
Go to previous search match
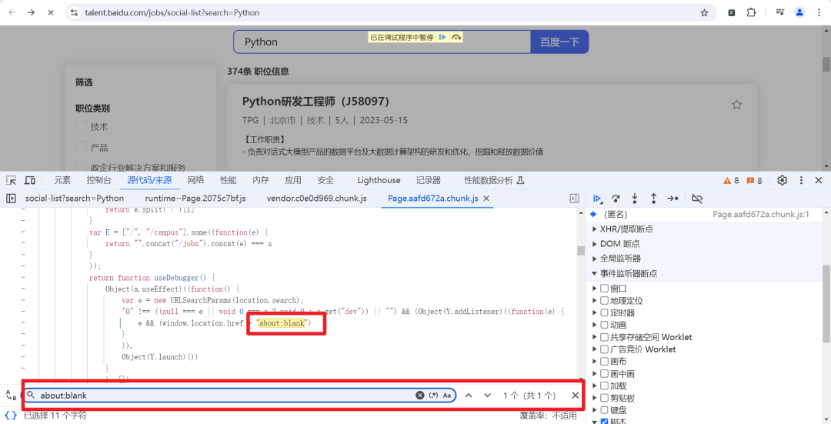pyautogui.click(x=469, y=395)
